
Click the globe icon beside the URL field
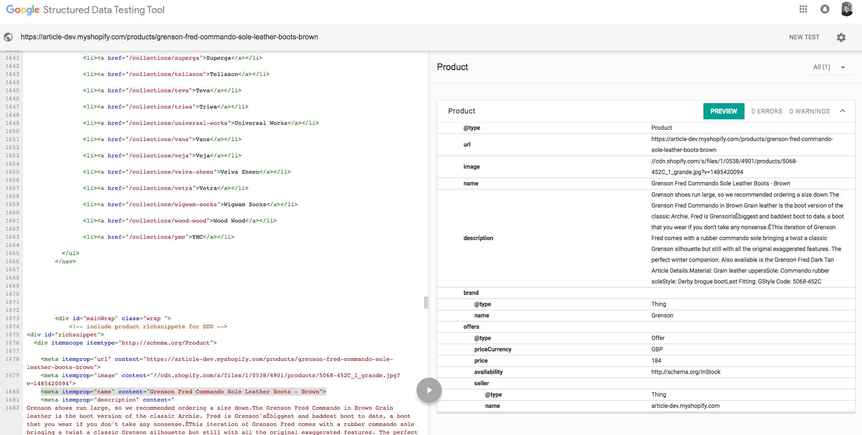[x=9, y=37]
